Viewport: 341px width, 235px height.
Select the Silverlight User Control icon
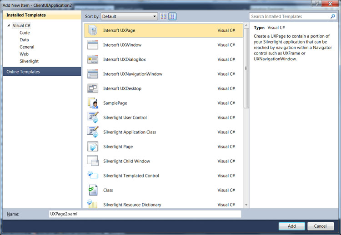click(x=93, y=117)
